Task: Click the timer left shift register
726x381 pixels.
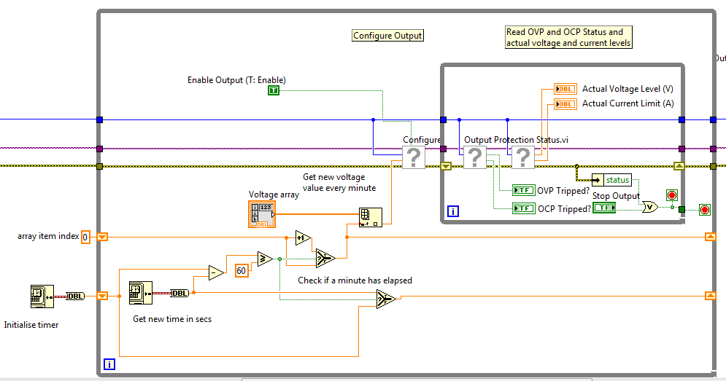Action: (102, 296)
